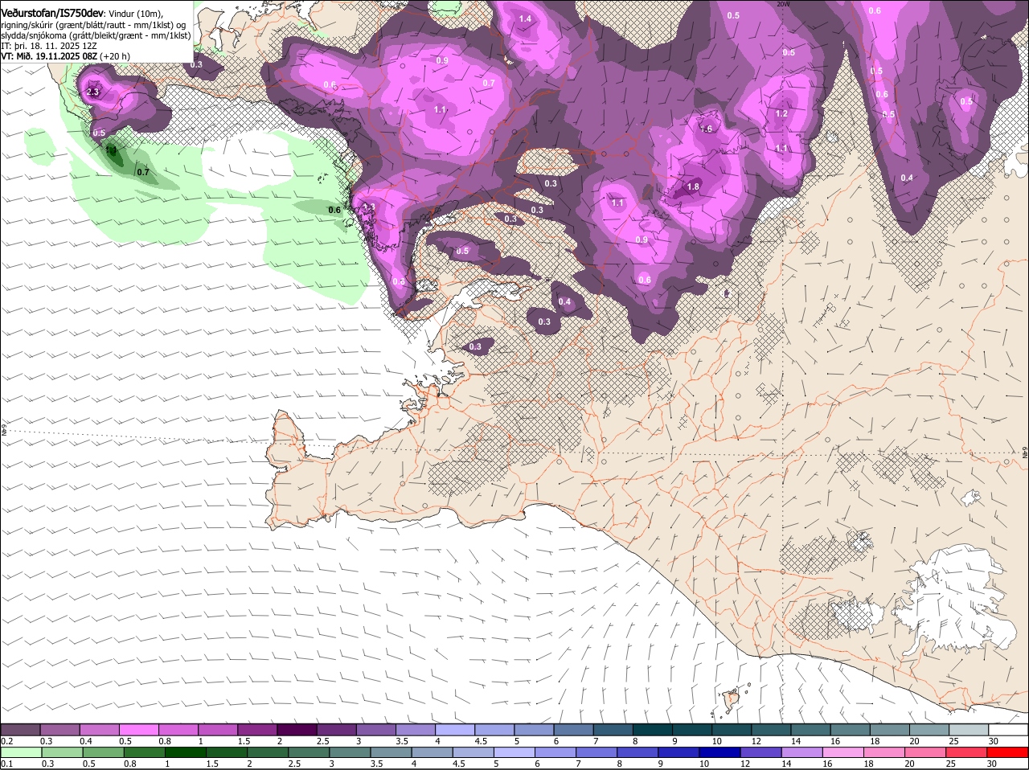Select top-row lavender swatch between 4 and 4.5

(x=455, y=729)
